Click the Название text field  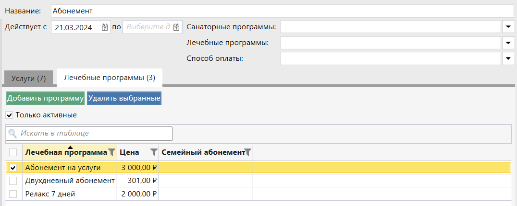(282, 11)
